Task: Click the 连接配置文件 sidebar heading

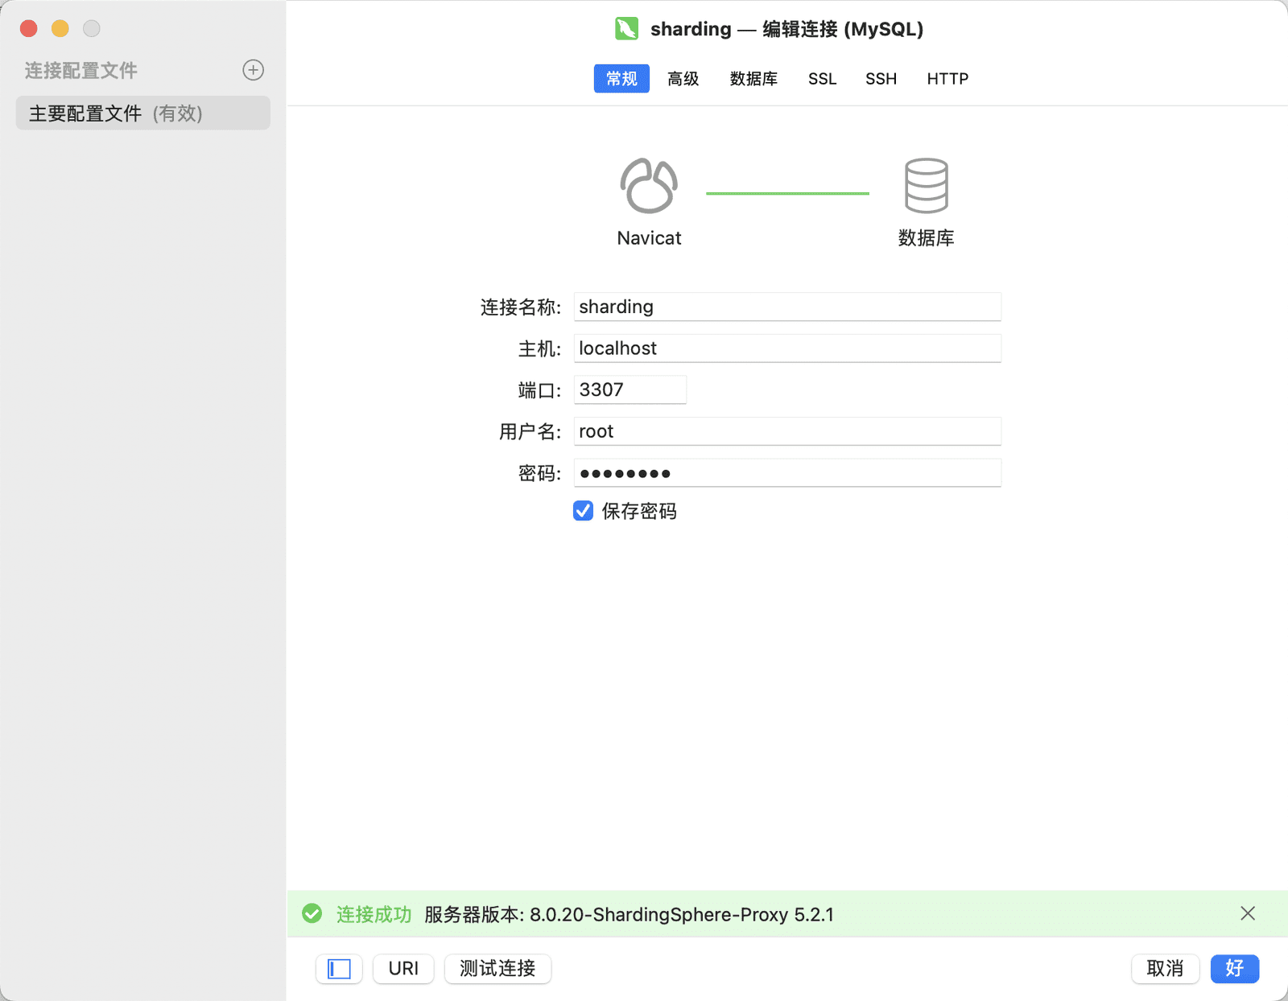Action: (x=81, y=71)
